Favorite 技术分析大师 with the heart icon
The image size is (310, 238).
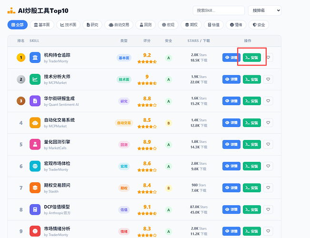coord(268,79)
